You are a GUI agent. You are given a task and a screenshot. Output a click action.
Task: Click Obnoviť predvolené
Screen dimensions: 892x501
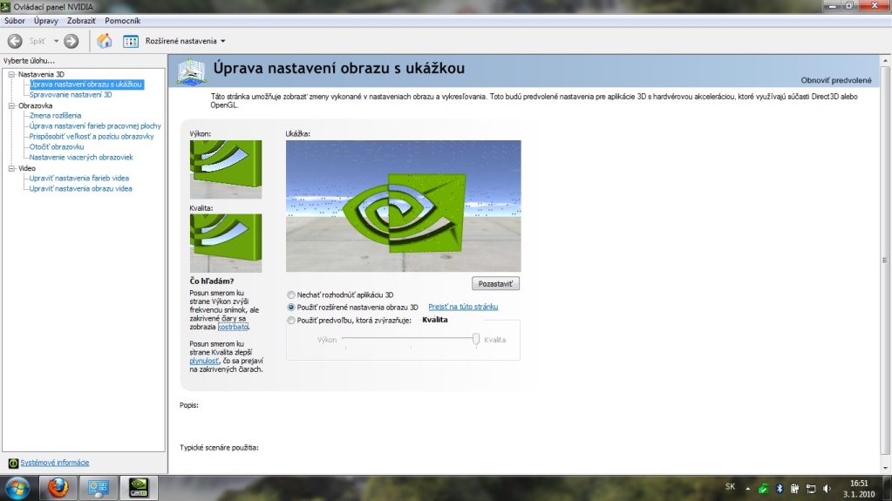[x=835, y=80]
